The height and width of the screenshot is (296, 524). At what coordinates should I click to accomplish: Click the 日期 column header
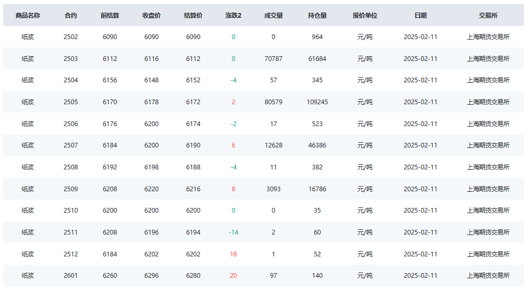(421, 15)
